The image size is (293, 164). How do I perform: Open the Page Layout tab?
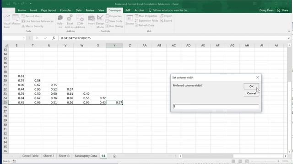pyautogui.click(x=49, y=10)
